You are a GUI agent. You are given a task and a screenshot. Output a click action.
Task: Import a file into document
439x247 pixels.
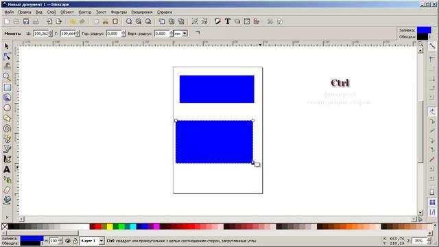[49, 21]
